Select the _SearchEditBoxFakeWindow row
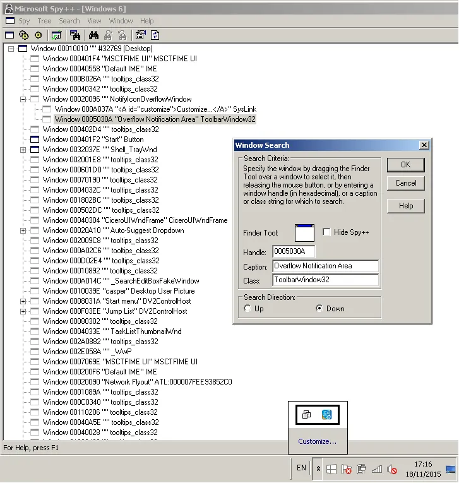This screenshot has width=459, height=483. click(121, 281)
